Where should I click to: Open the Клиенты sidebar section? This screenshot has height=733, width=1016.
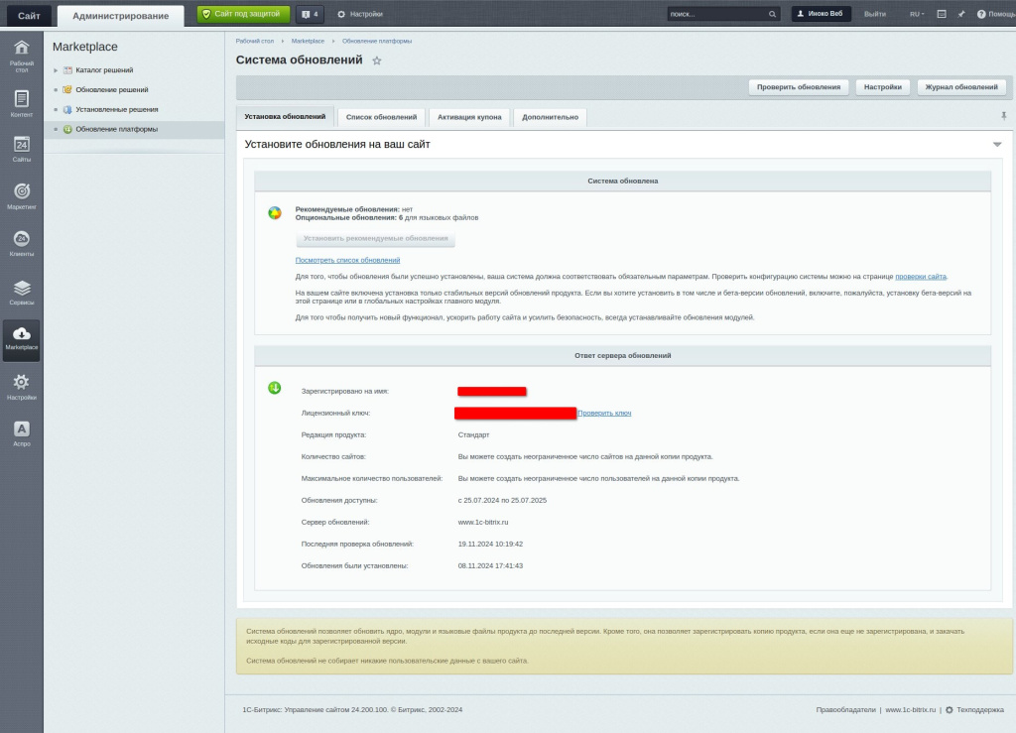coord(22,243)
